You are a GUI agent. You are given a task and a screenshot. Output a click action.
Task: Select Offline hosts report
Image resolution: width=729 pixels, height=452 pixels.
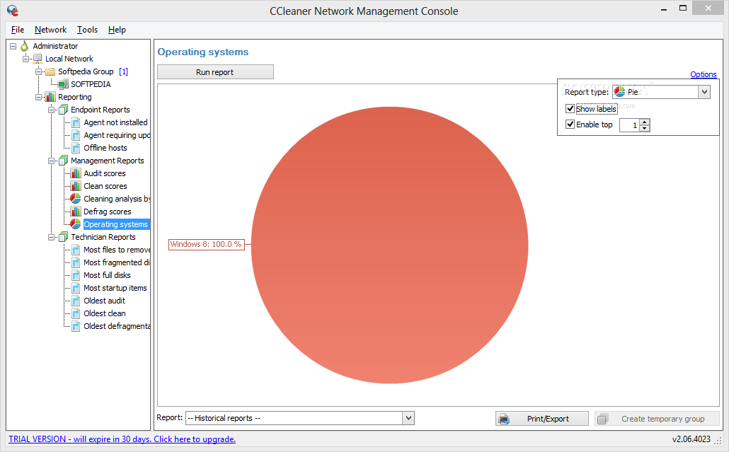coord(105,148)
